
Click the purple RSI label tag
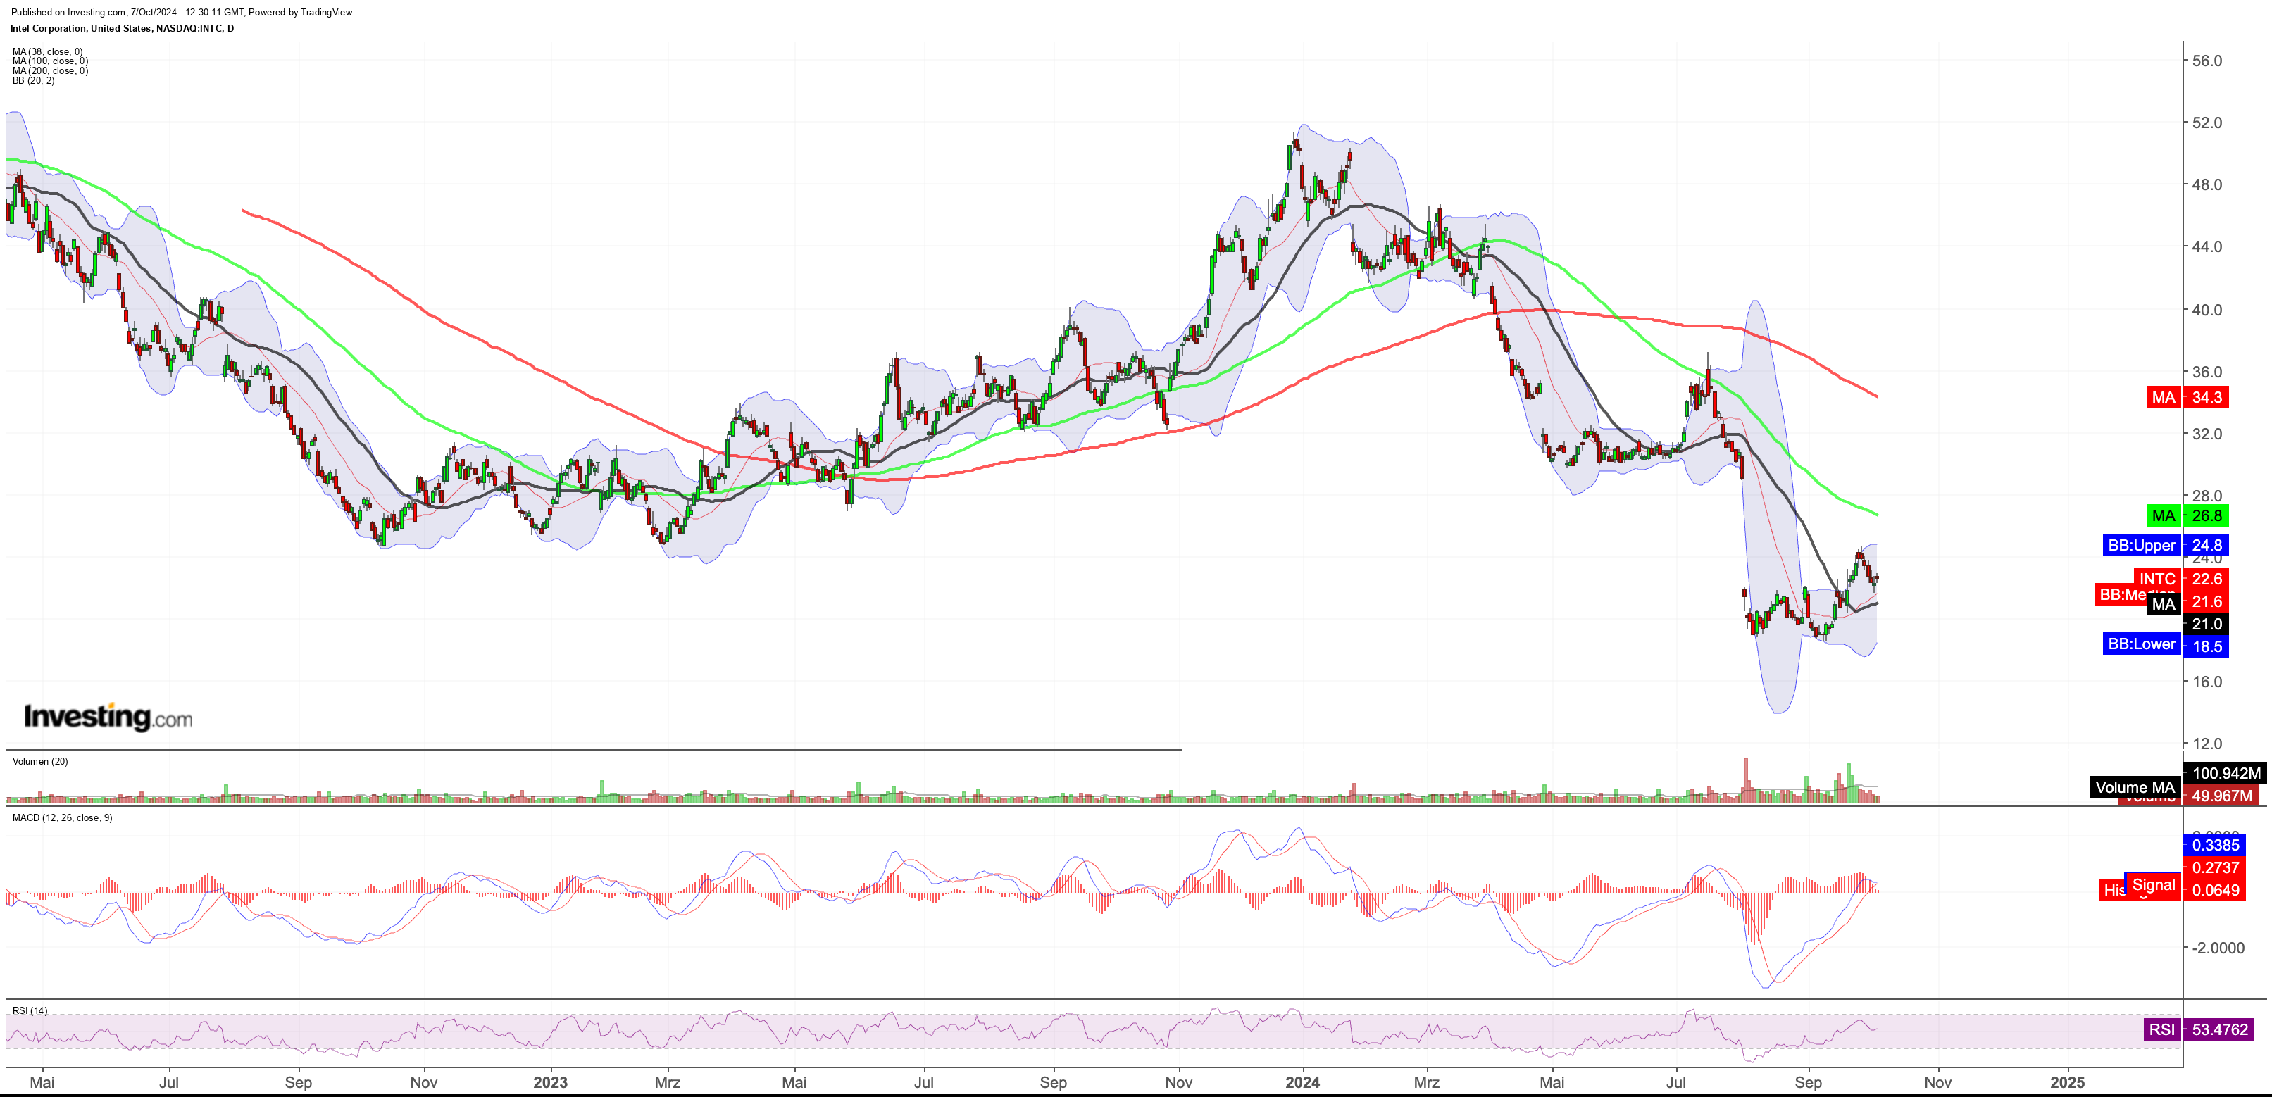click(x=2161, y=1029)
